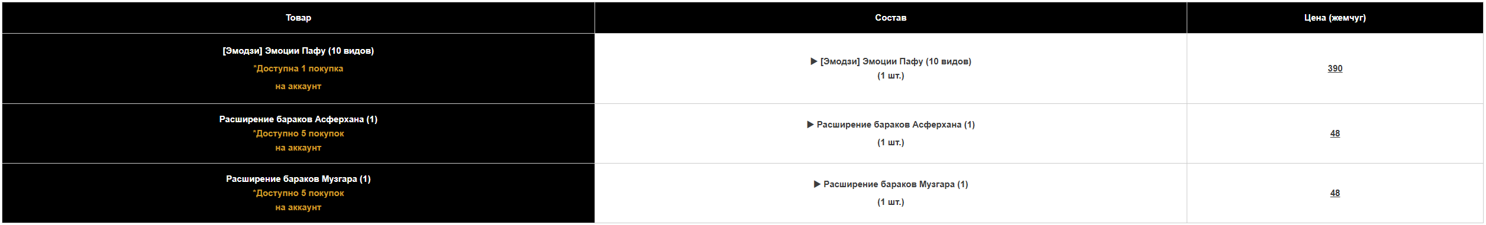Screen dimensions: 1486x225
Task: Click the 48 price for Музгара barracks
Action: click(x=1335, y=193)
